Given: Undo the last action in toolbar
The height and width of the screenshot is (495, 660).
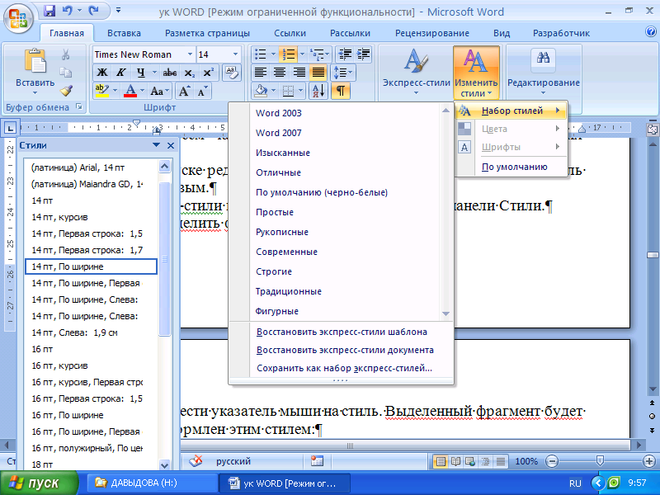Looking at the screenshot, I should (x=68, y=11).
